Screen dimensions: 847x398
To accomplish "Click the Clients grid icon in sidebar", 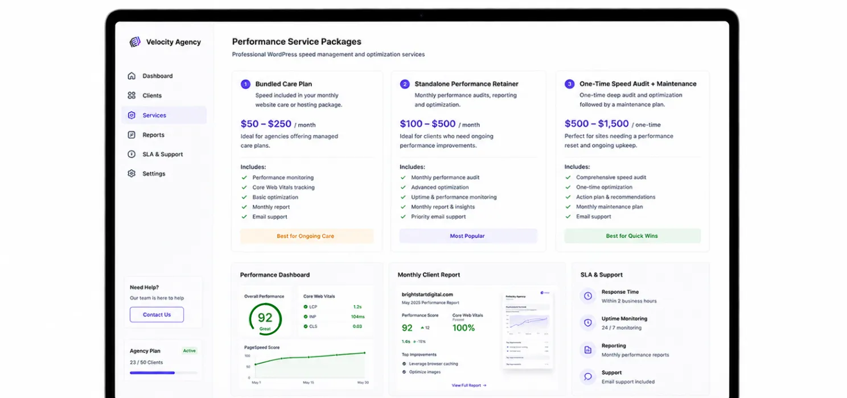I will [131, 96].
